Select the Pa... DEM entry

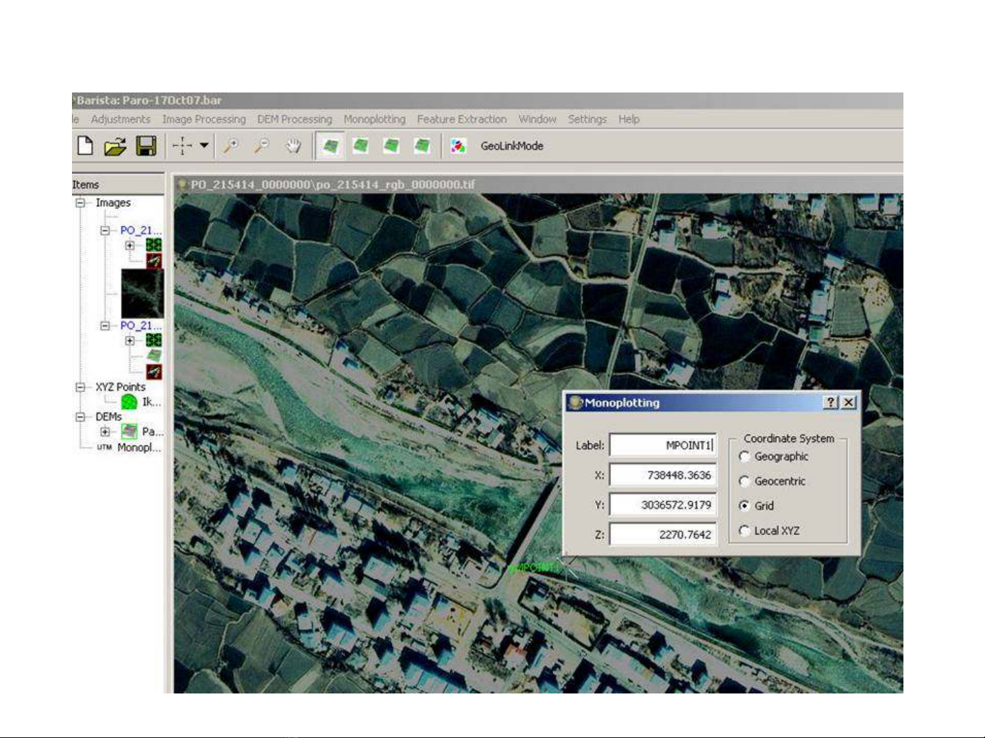coord(152,432)
